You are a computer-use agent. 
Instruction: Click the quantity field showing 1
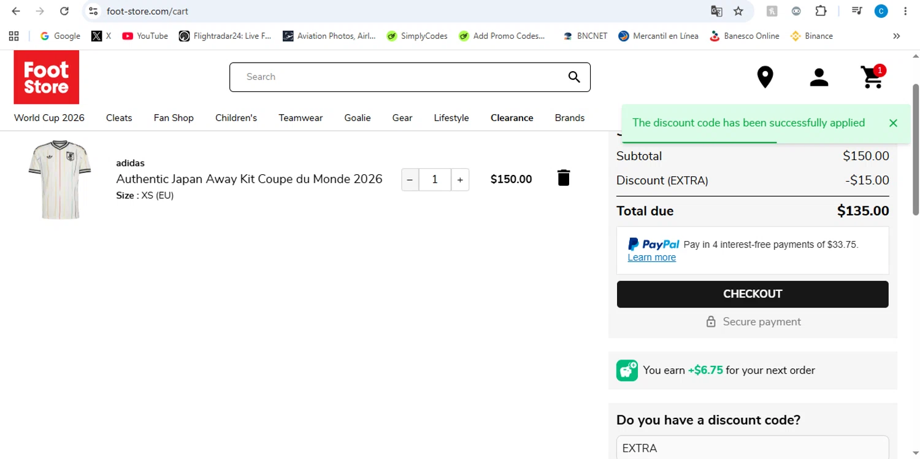click(x=435, y=180)
